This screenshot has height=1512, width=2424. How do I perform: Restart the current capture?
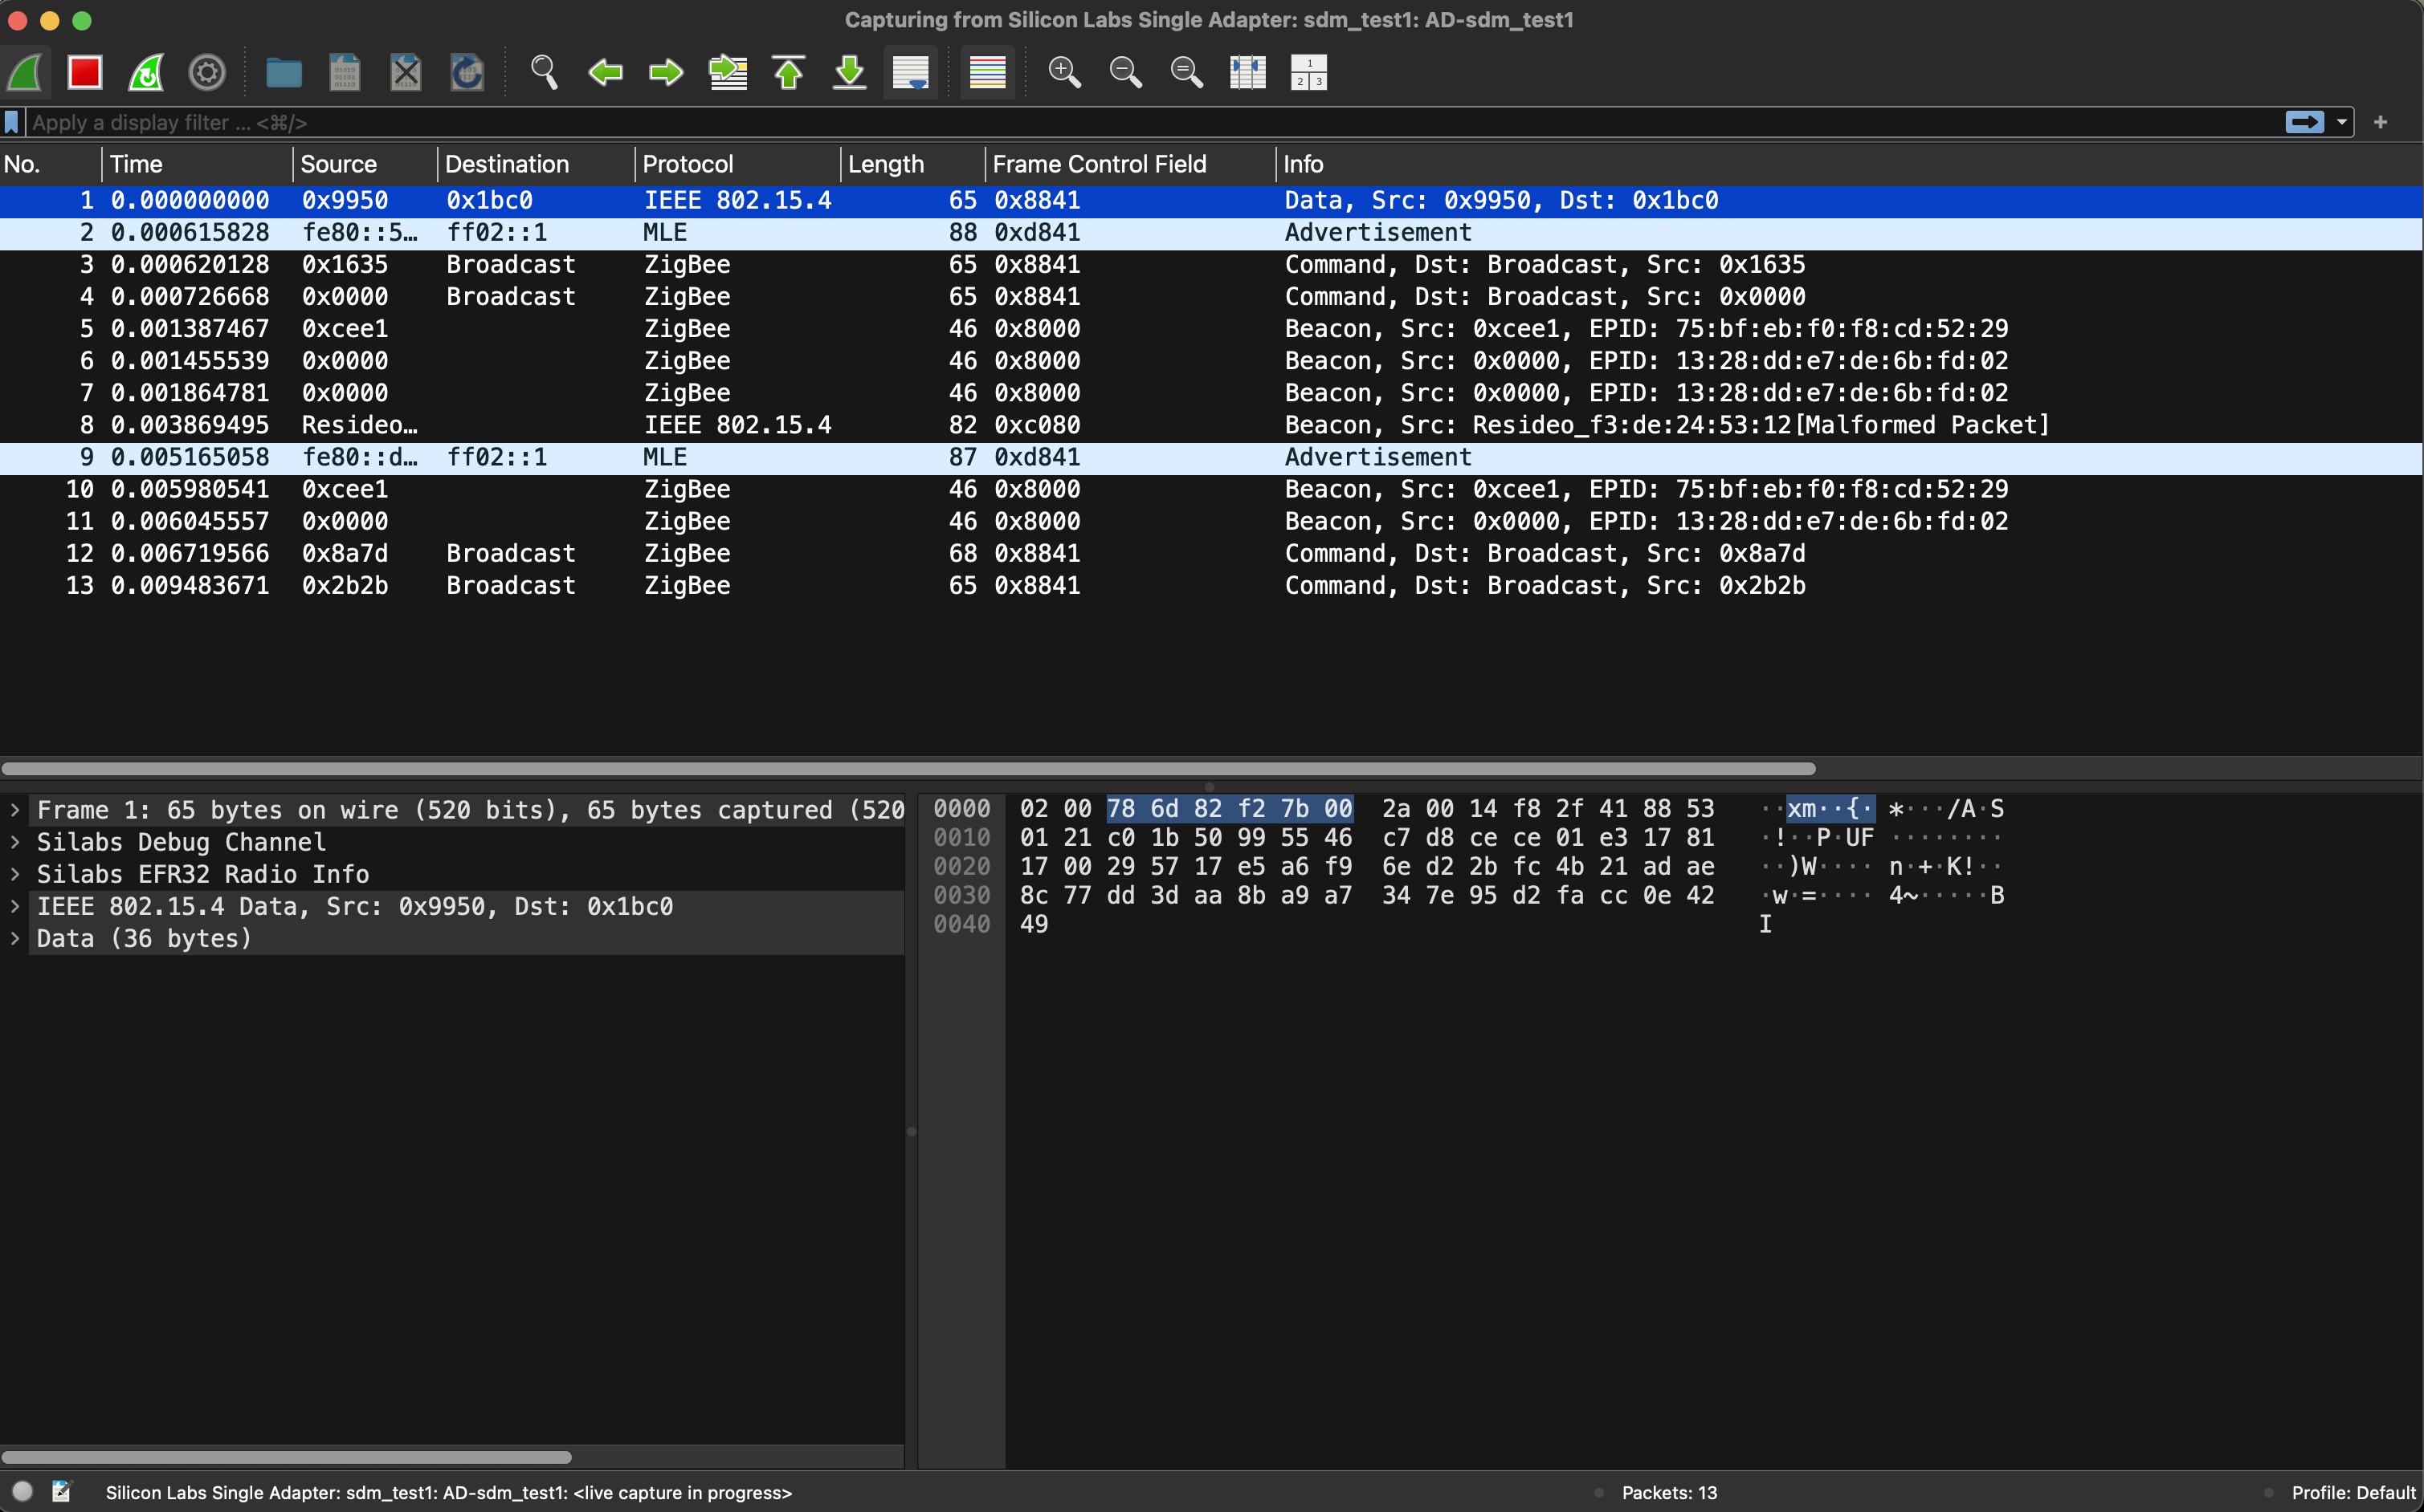pyautogui.click(x=146, y=72)
